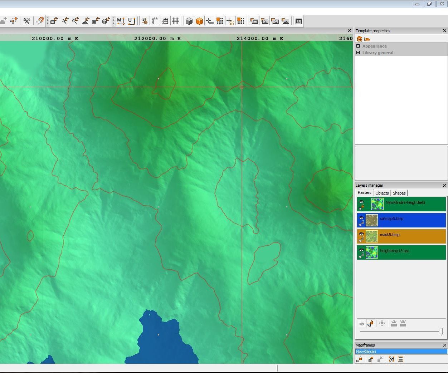
Task: Toggle the lock icon below the layers list
Action: tap(371, 323)
